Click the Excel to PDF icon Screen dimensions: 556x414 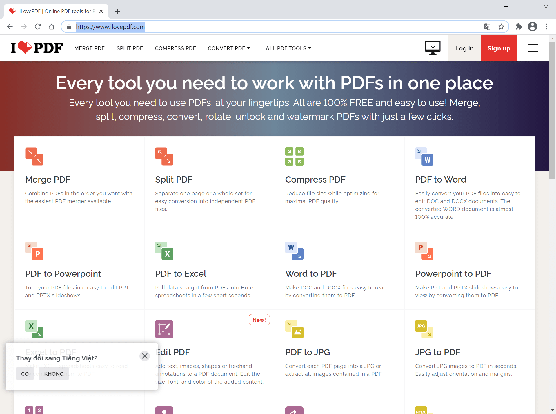(34, 329)
